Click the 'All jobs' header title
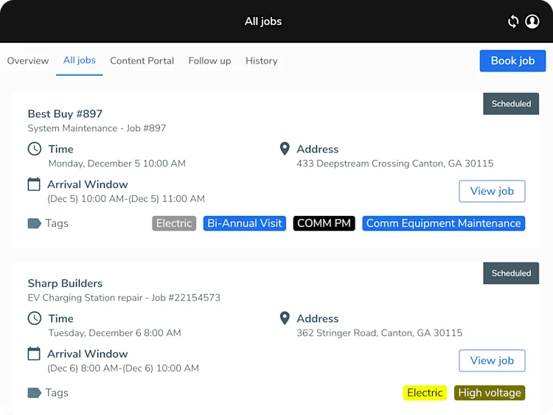This screenshot has height=415, width=553. pyautogui.click(x=263, y=21)
